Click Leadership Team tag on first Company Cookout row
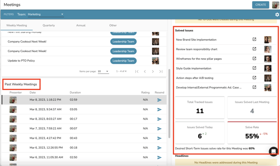280x166 pixels. tap(123, 41)
